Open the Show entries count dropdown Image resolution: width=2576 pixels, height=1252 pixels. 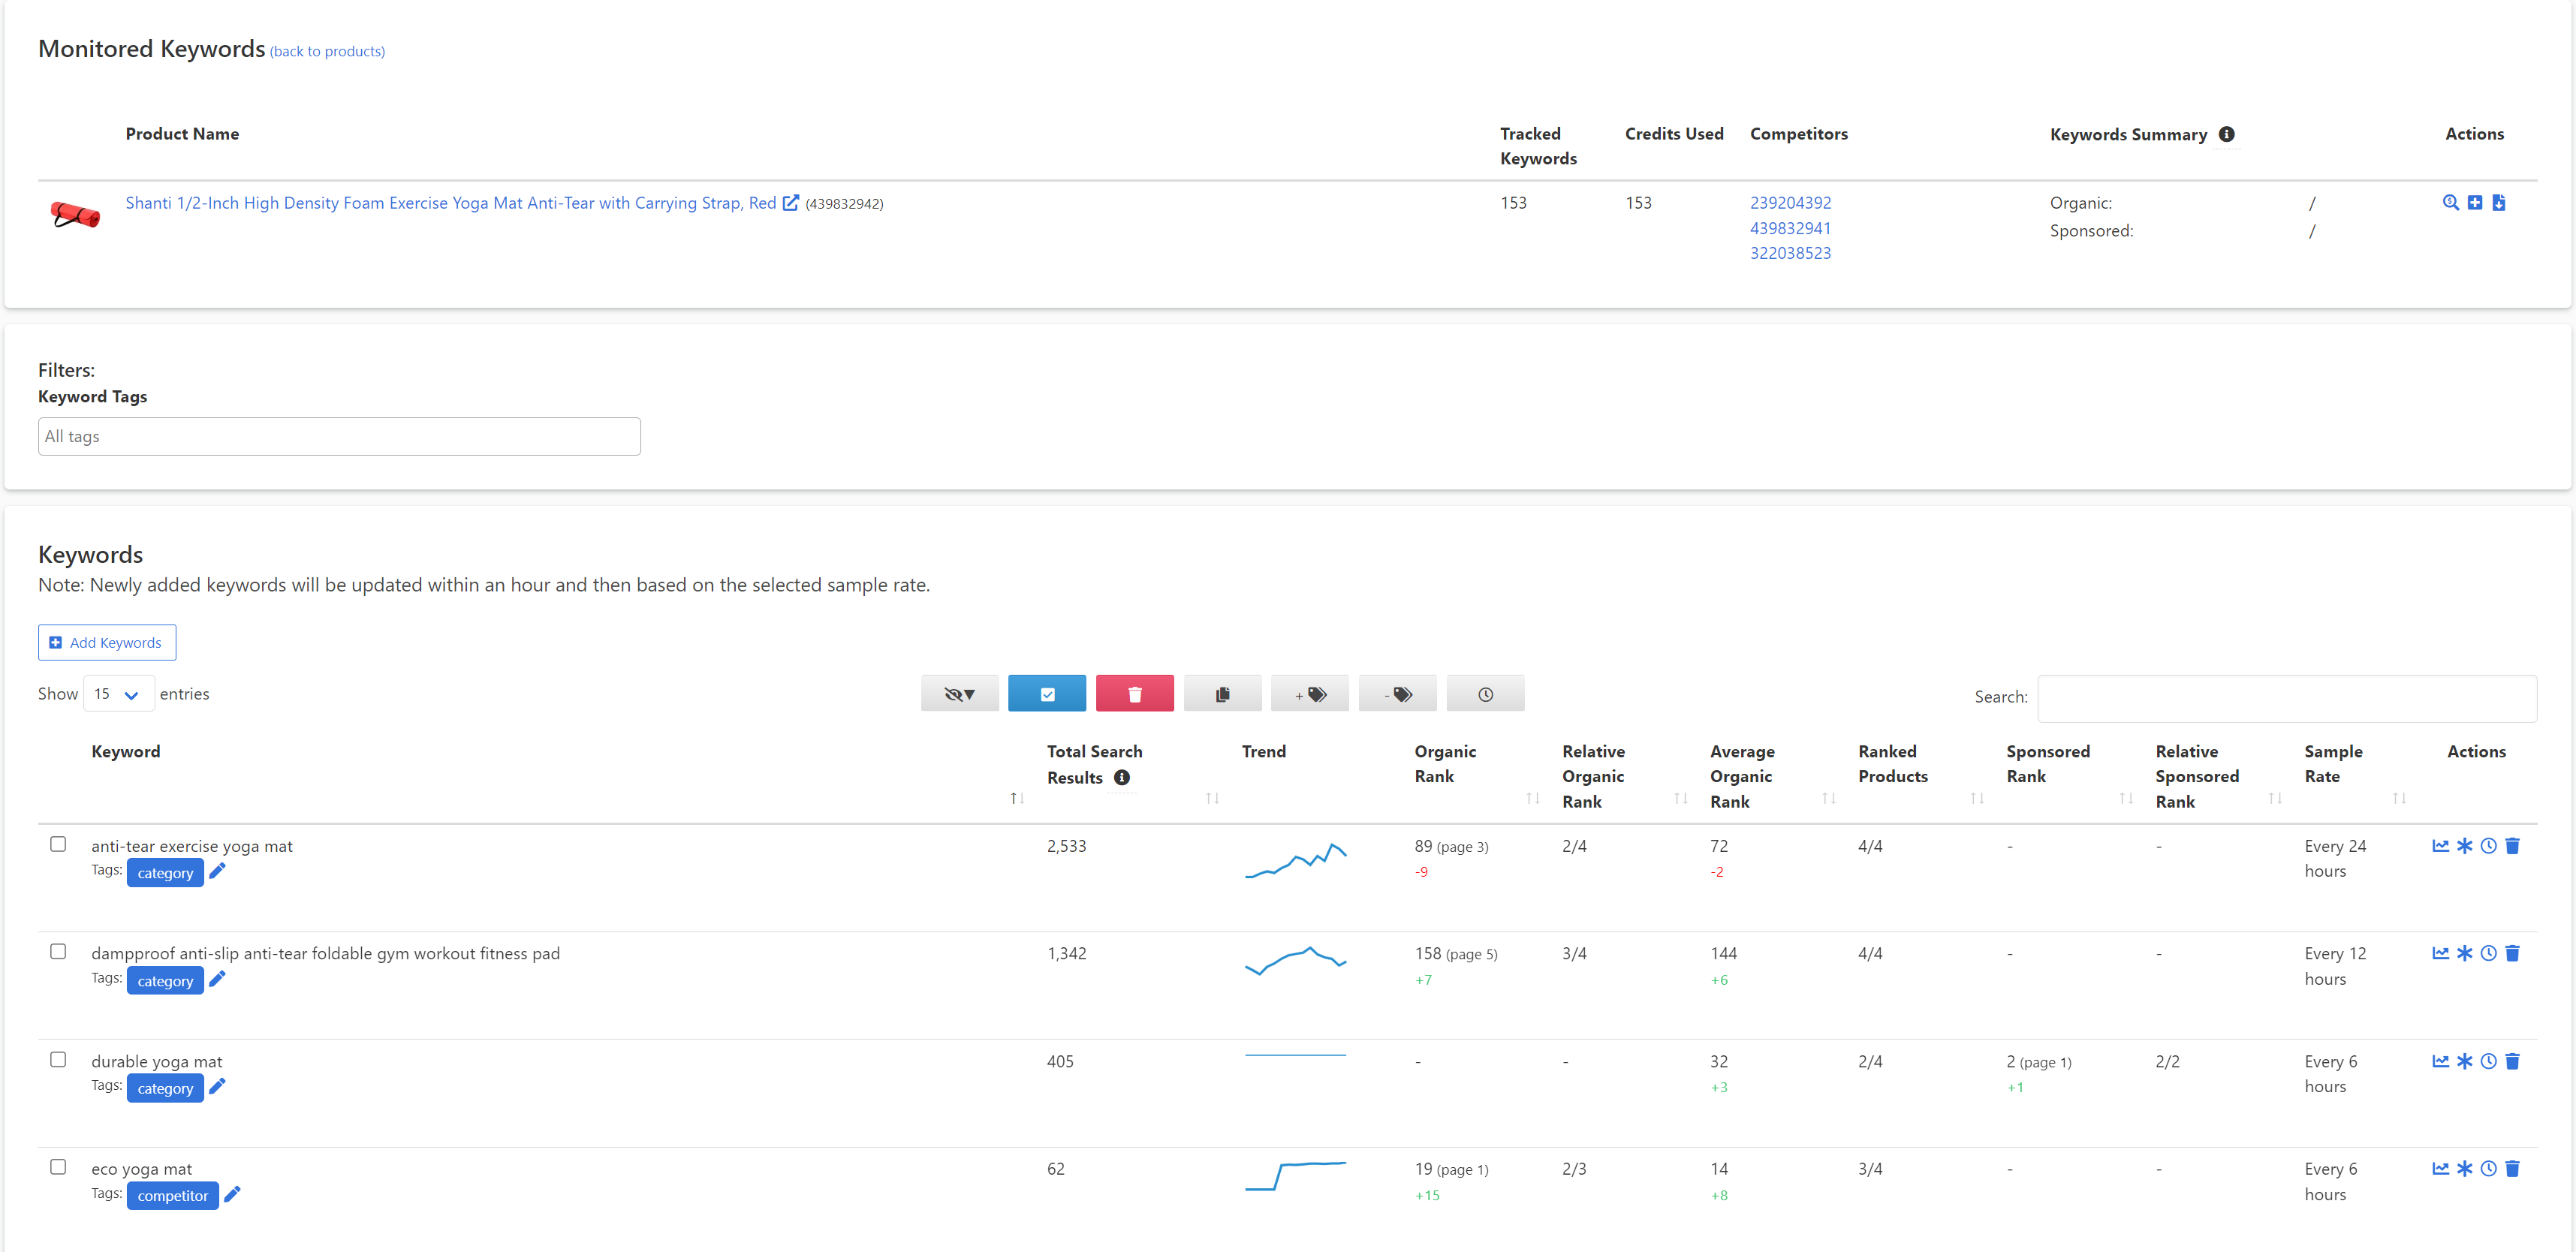click(118, 694)
